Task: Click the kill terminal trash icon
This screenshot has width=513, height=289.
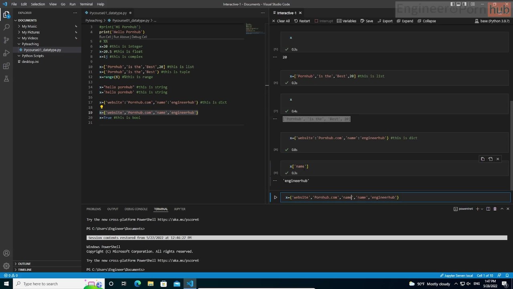Action: pyautogui.click(x=495, y=209)
